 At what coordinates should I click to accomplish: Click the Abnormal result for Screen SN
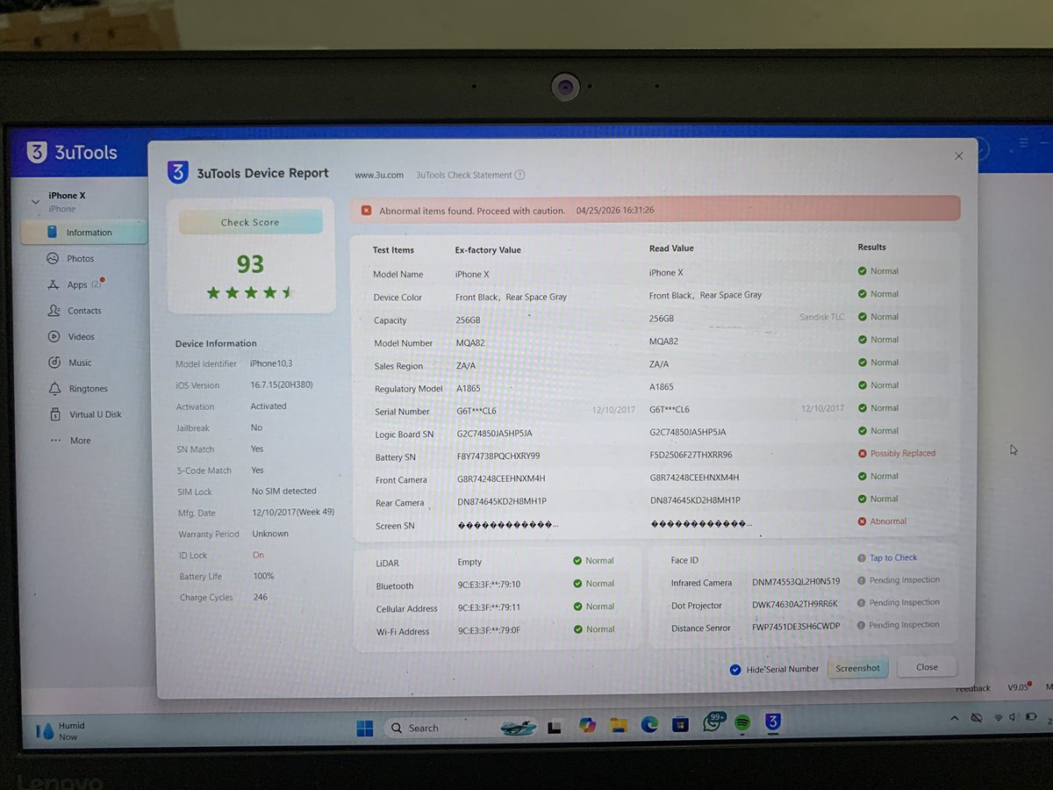tap(888, 521)
